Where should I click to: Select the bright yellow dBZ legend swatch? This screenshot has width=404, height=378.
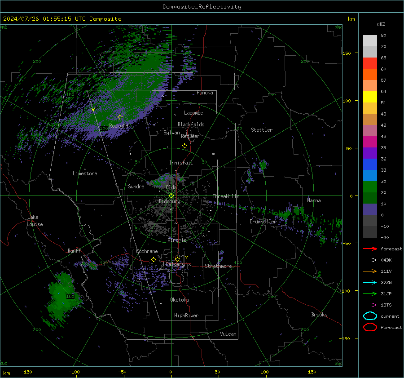(x=370, y=97)
